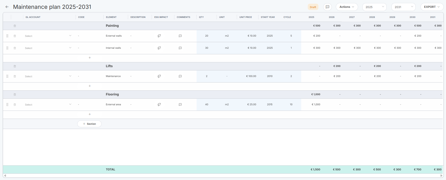Open comments icon for External area row
The height and width of the screenshot is (180, 446).
tap(180, 105)
